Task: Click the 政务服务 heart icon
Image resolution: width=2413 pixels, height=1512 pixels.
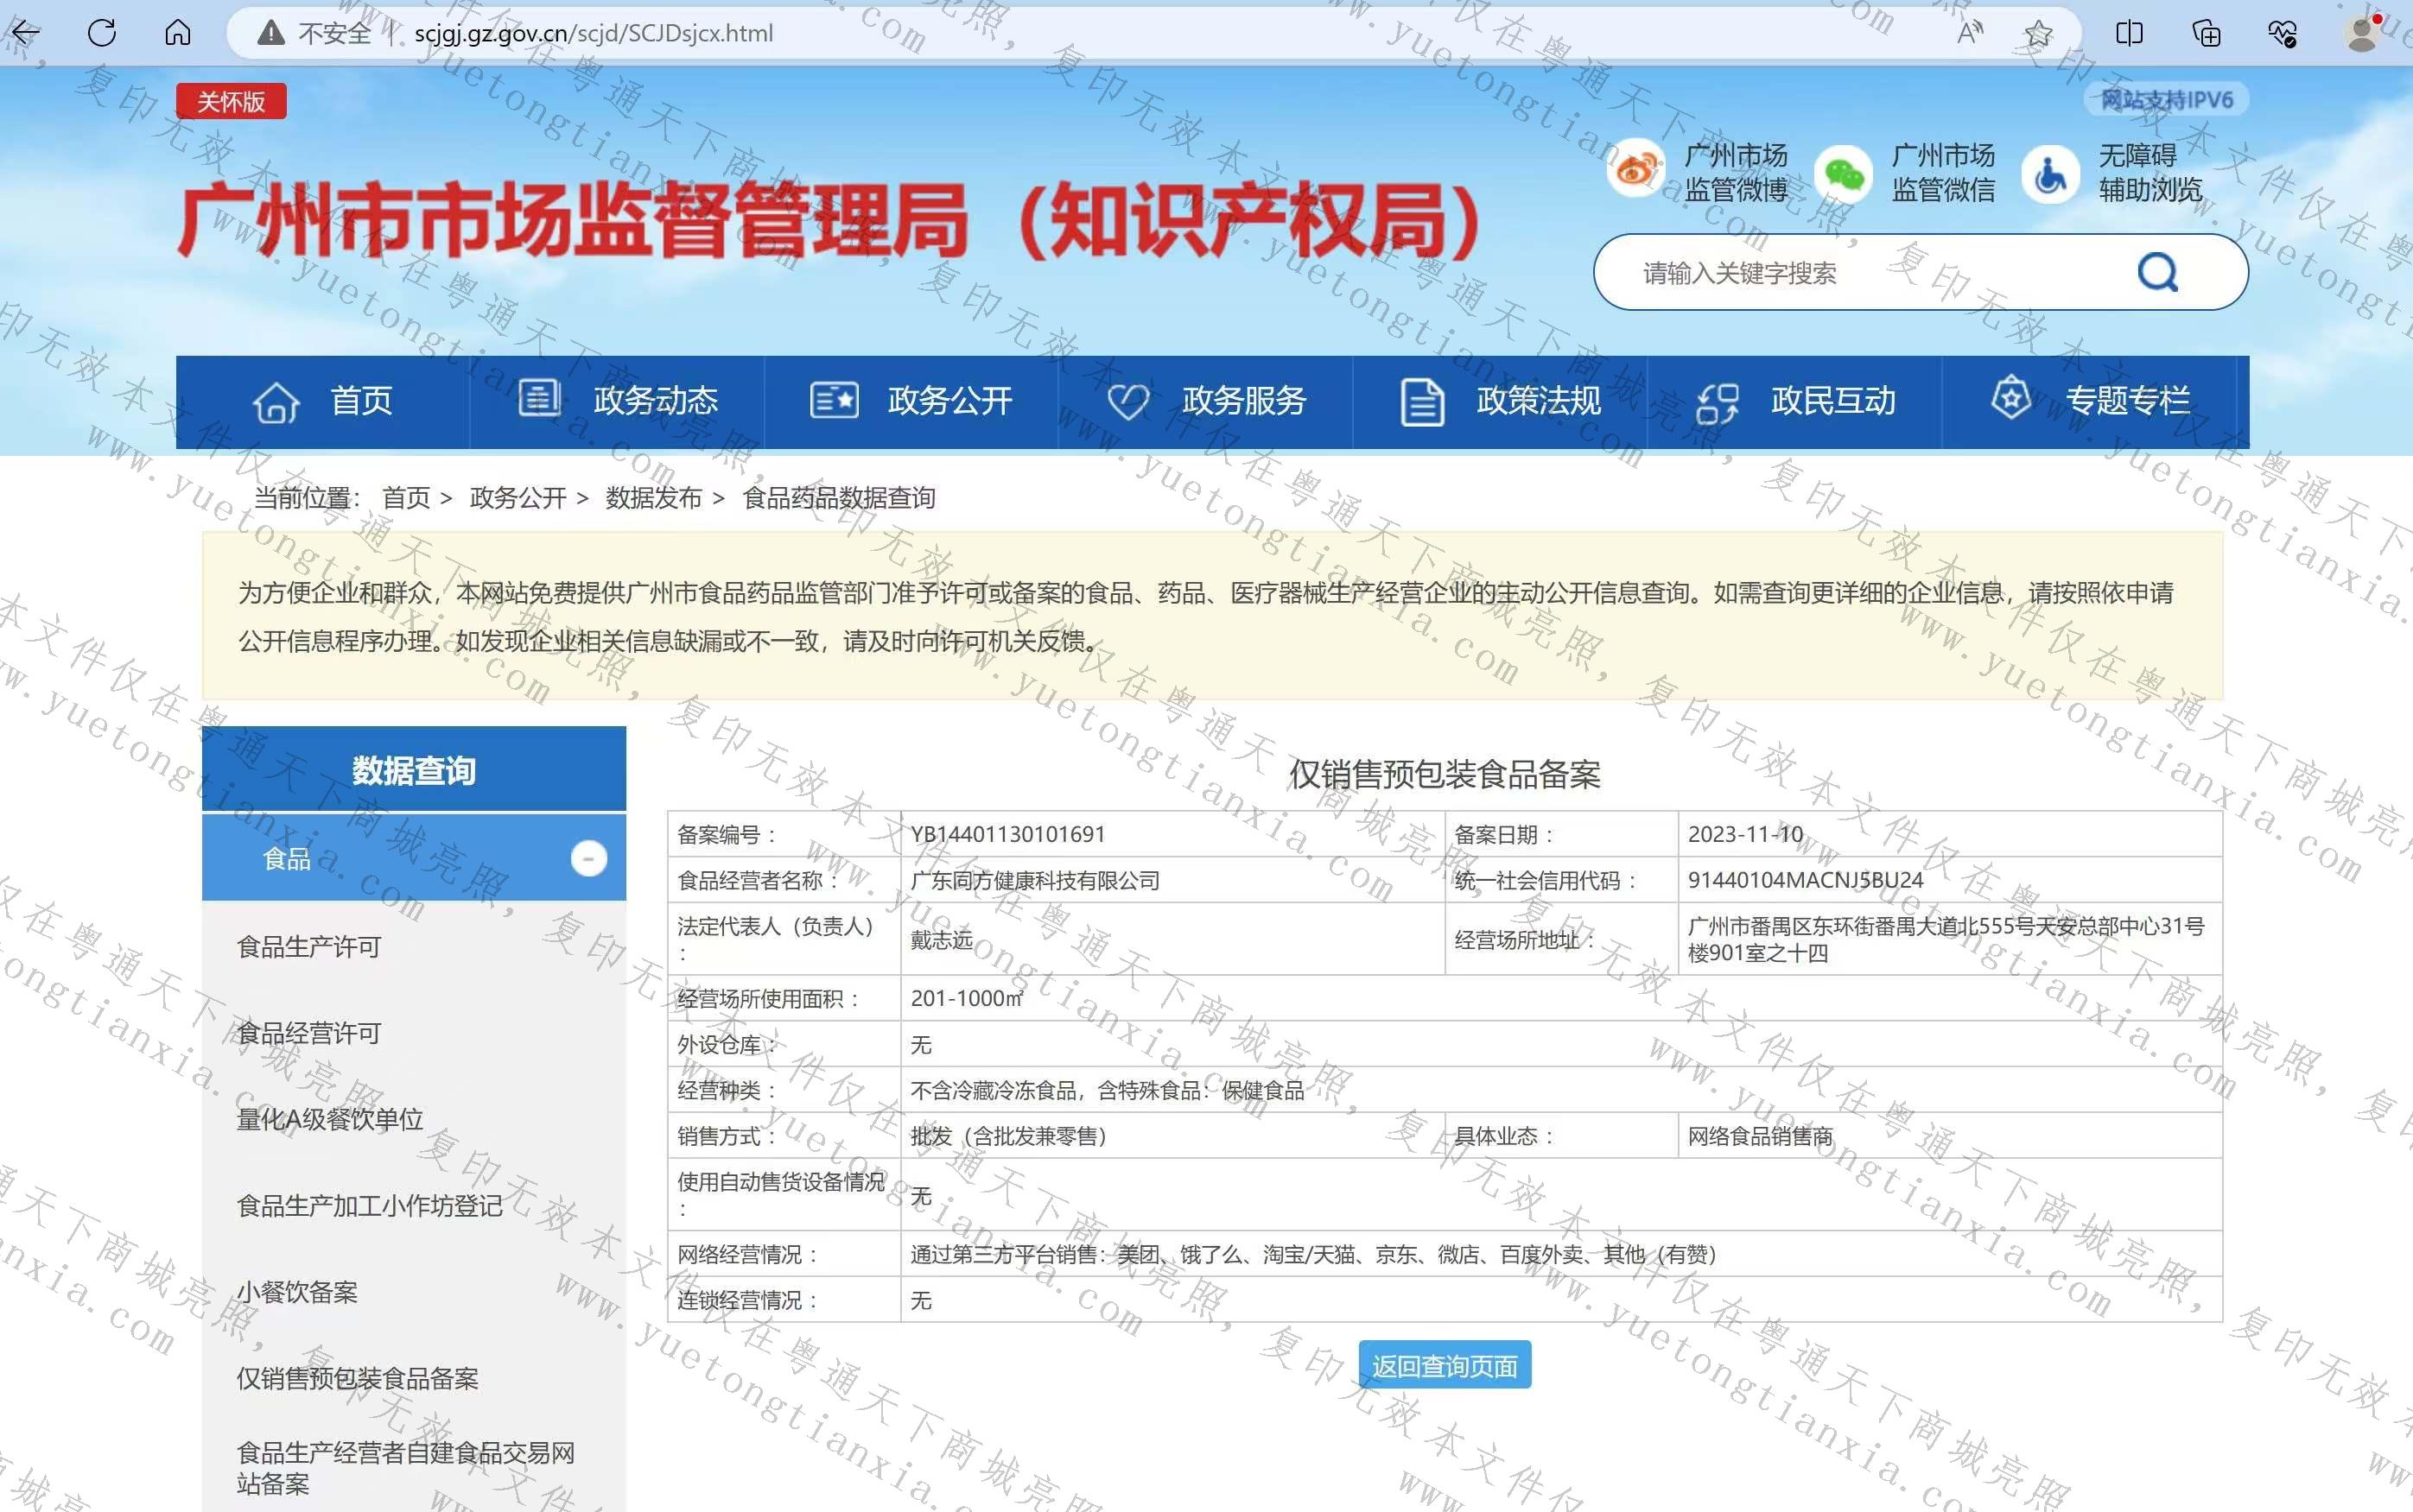Action: coord(1128,402)
